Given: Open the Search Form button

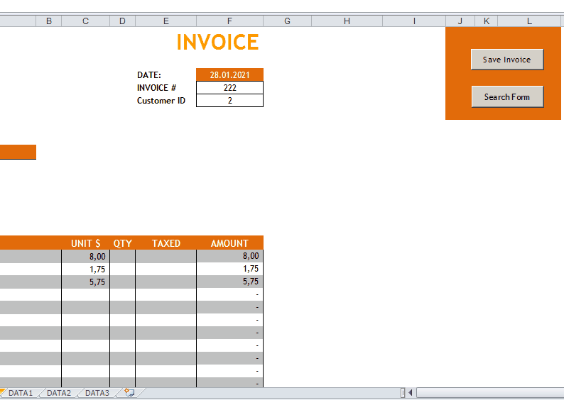Looking at the screenshot, I should click(506, 96).
